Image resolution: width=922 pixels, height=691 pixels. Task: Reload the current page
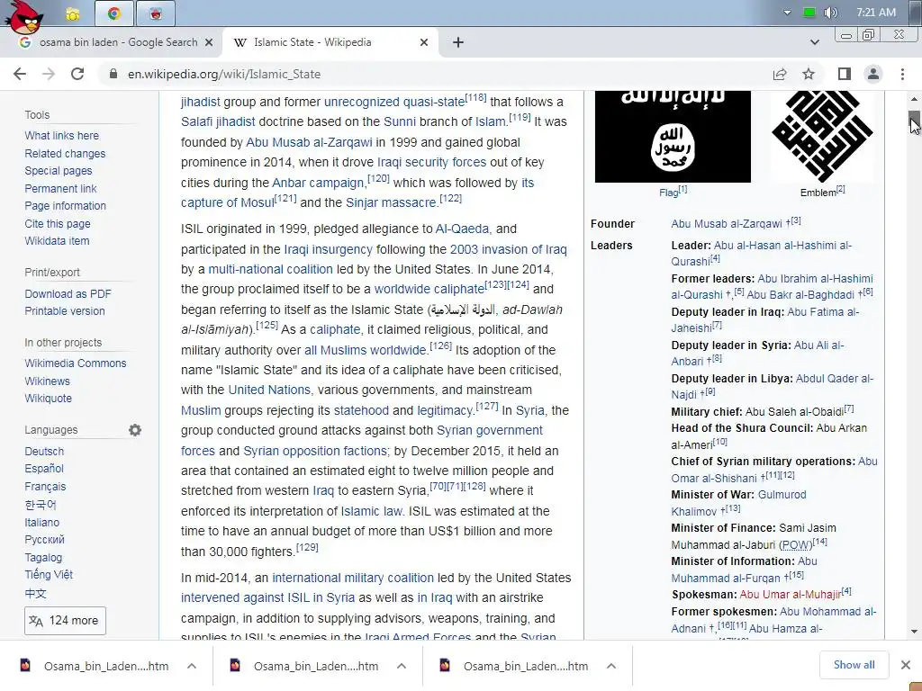pos(77,74)
